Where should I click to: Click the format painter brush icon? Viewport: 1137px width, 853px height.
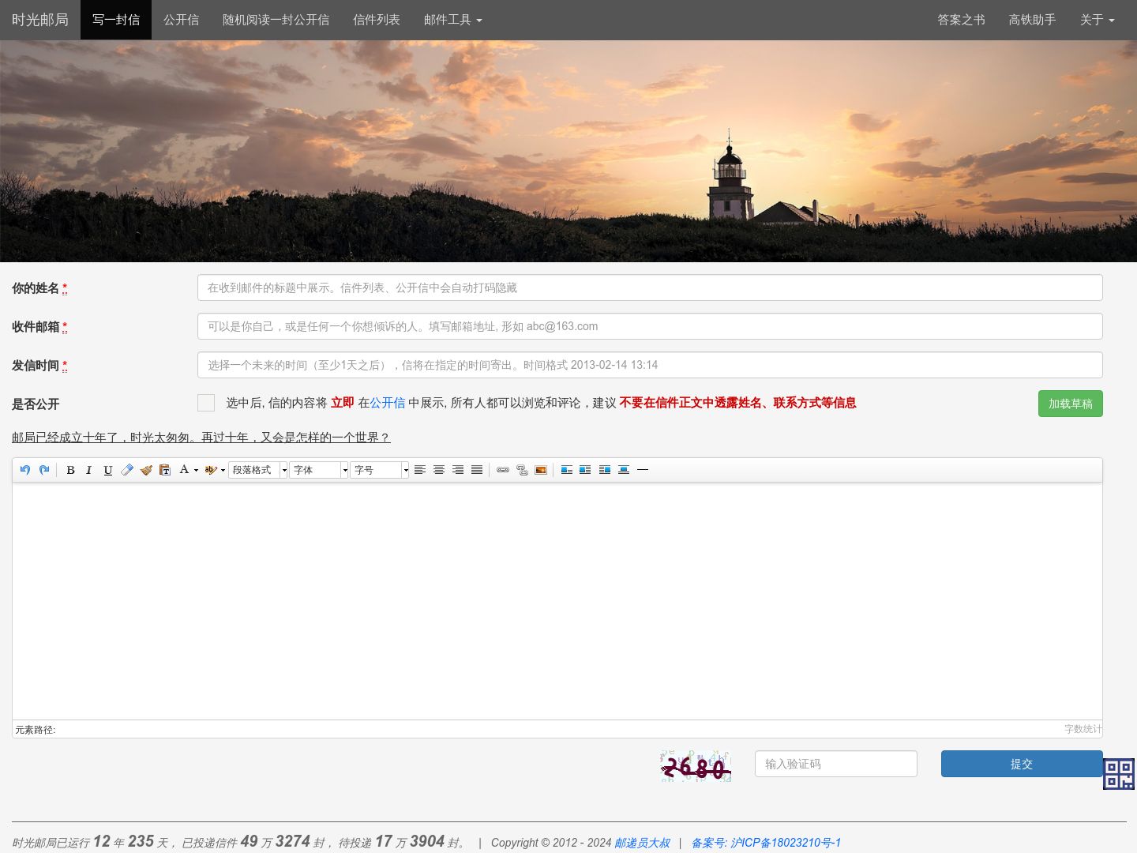pyautogui.click(x=146, y=470)
